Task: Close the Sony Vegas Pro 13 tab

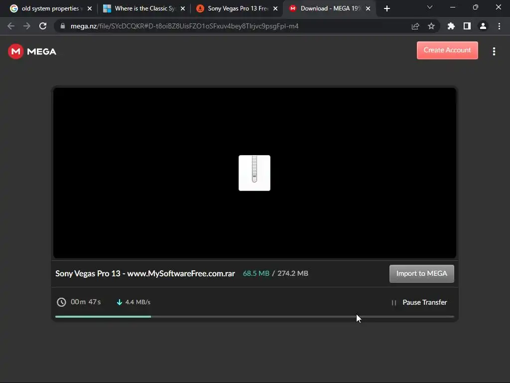Action: pyautogui.click(x=275, y=8)
